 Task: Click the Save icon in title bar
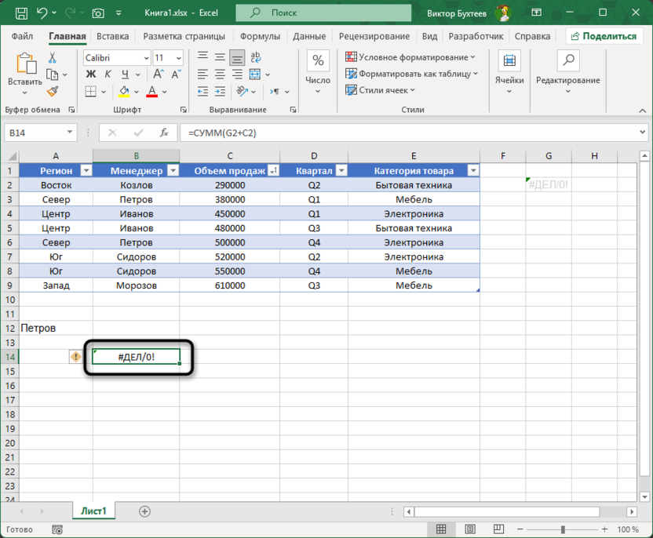click(x=21, y=13)
